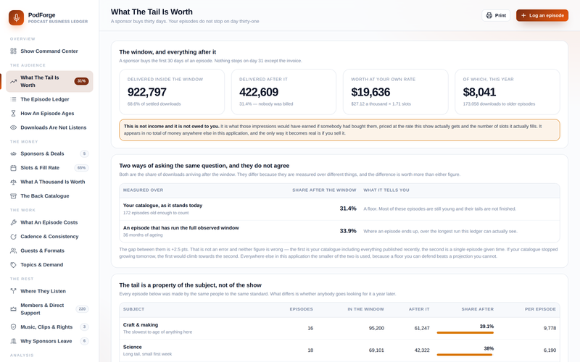
Task: Go to Where They Listen
Action: pos(49,291)
